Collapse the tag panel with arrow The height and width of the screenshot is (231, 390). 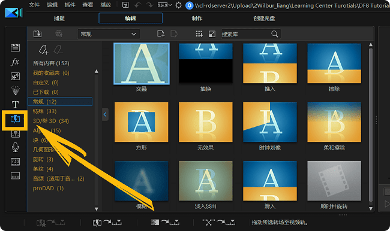point(105,114)
